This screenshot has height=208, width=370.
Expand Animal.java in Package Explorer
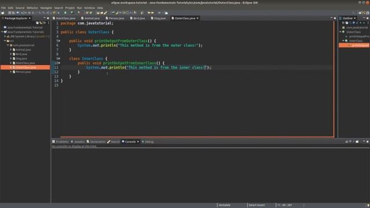pos(10,50)
